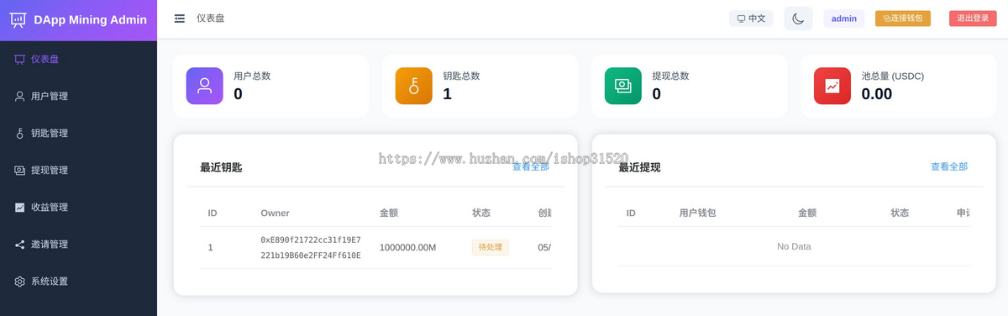Click the amount 1000000.00M cell
Viewport: 1008px width, 316px height.
408,247
